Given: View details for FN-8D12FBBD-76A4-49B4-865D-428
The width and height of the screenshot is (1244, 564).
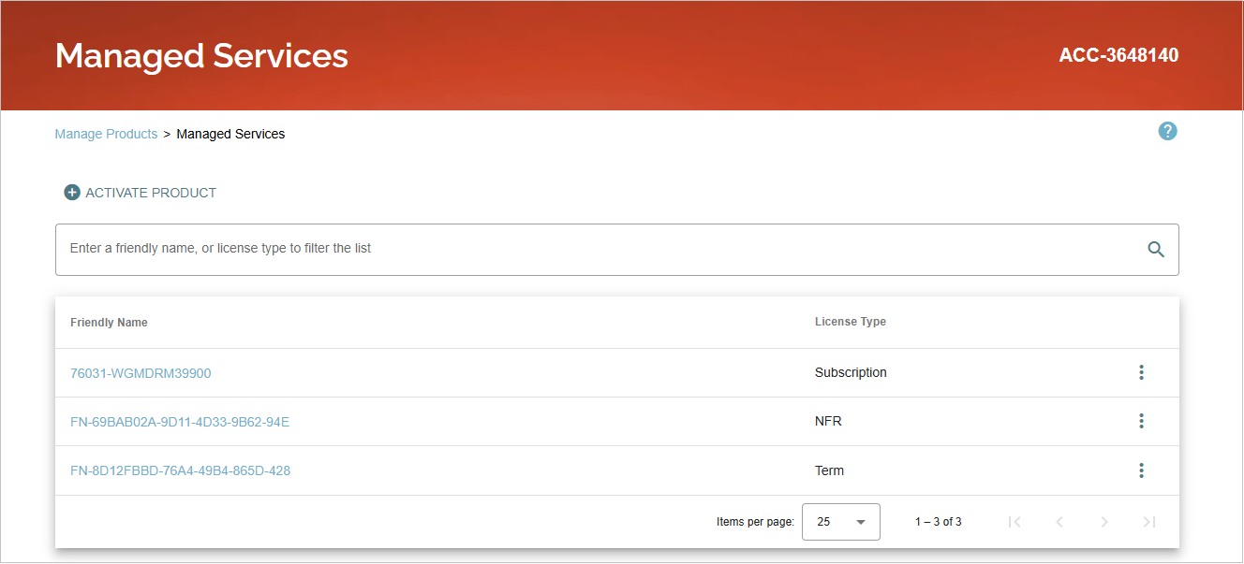Looking at the screenshot, I should coord(181,470).
